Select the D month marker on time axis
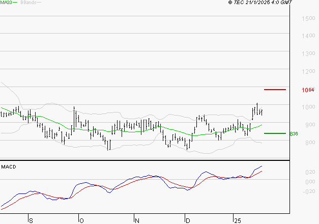Viewport: 319px width, 224px height. 188,220
